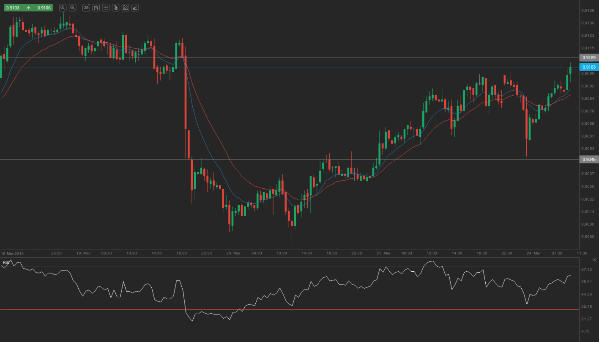
Task: Click the RSI indicator label
Action: pos(6,262)
